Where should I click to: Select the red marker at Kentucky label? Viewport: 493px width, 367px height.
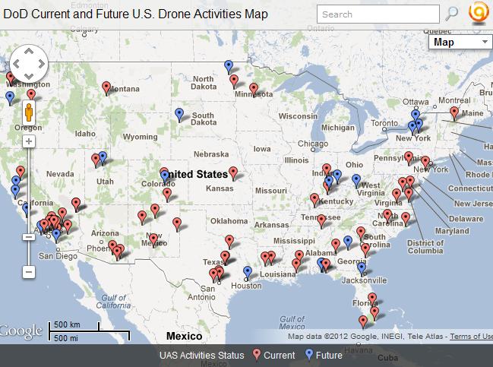[314, 200]
